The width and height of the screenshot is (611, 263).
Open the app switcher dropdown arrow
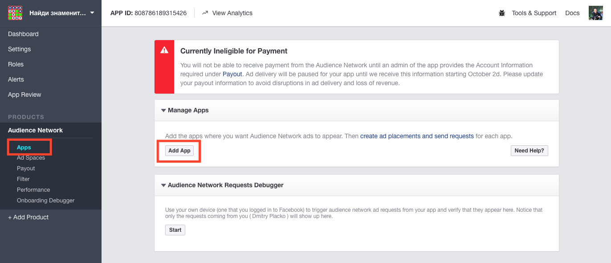tap(92, 13)
